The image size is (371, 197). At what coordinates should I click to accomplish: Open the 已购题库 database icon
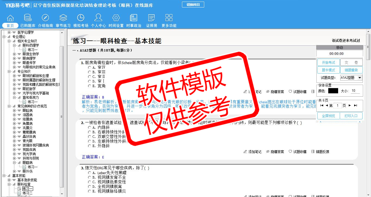click(x=28, y=18)
